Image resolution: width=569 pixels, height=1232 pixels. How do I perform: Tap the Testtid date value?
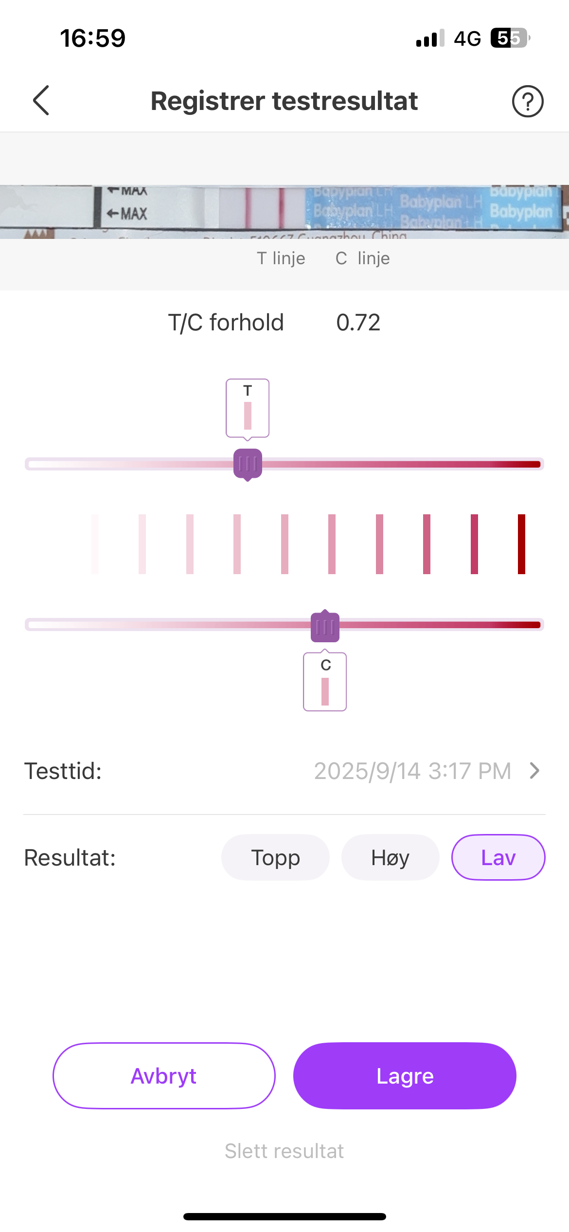pos(412,771)
